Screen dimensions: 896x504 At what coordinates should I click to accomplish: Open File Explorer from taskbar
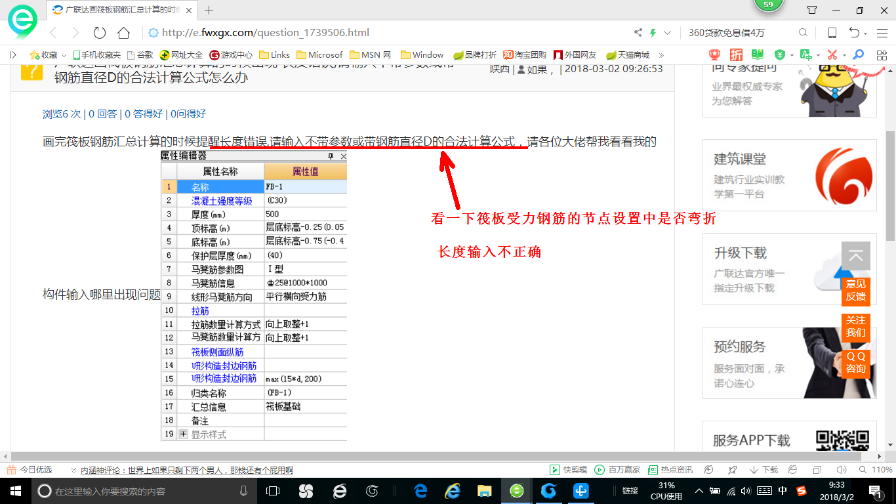[484, 491]
